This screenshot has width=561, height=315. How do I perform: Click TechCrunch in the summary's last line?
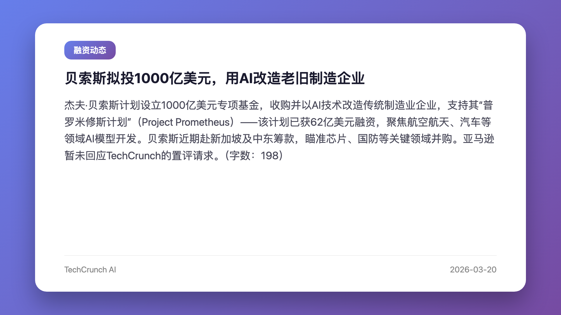(x=134, y=155)
